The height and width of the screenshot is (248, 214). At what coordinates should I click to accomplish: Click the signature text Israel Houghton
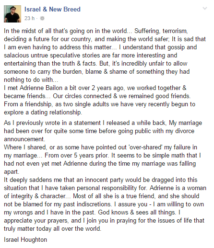point(25,240)
